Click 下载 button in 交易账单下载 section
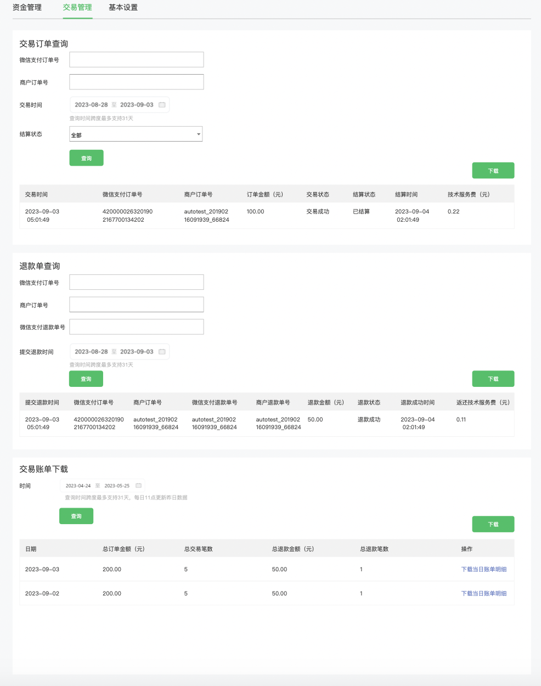The width and height of the screenshot is (541, 686). click(x=493, y=524)
